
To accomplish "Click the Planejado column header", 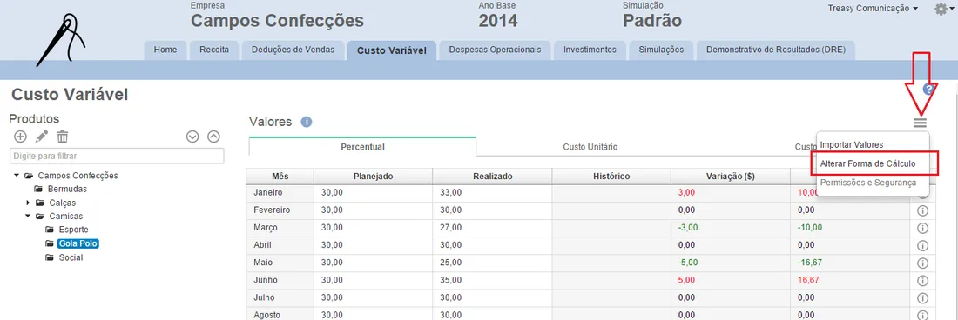I will (374, 177).
